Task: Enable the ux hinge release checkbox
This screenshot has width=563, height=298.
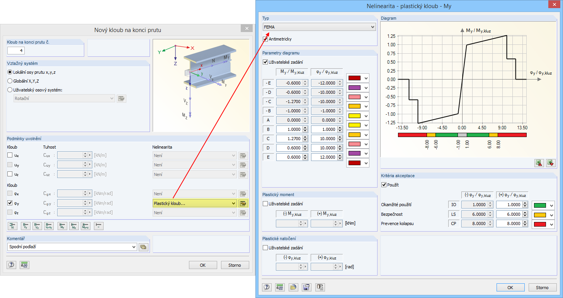Action: (10, 156)
